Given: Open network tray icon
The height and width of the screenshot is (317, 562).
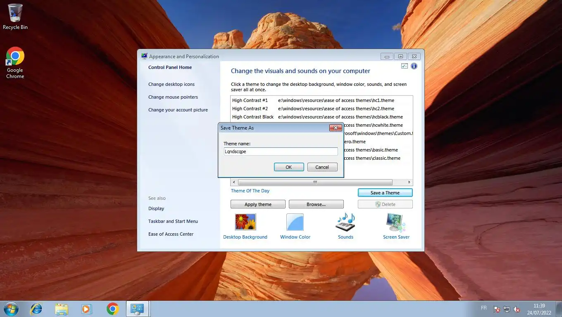Looking at the screenshot, I should tap(507, 309).
